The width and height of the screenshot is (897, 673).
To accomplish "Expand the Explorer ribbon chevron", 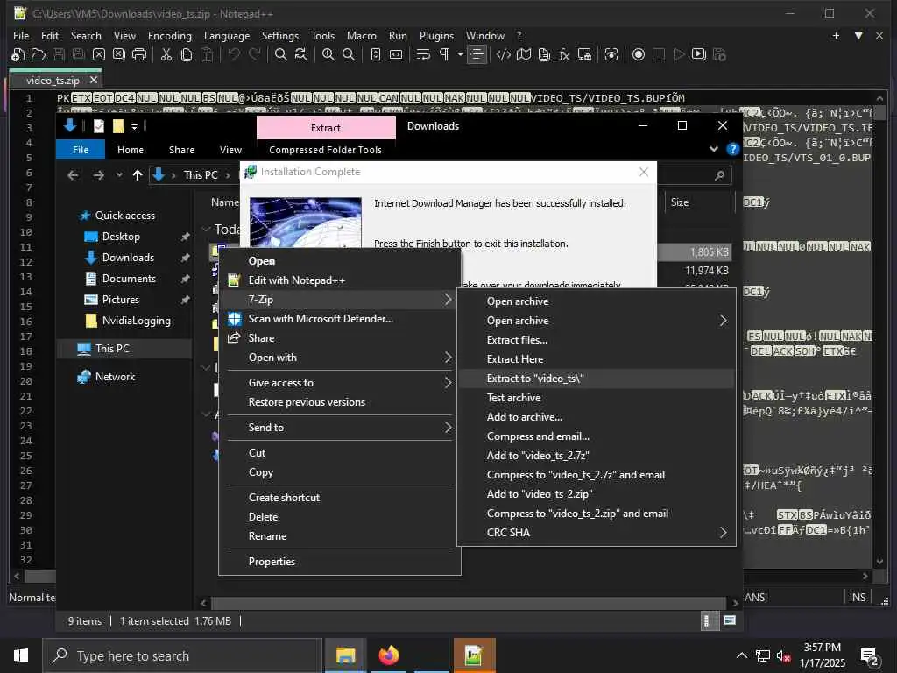I will 713,149.
